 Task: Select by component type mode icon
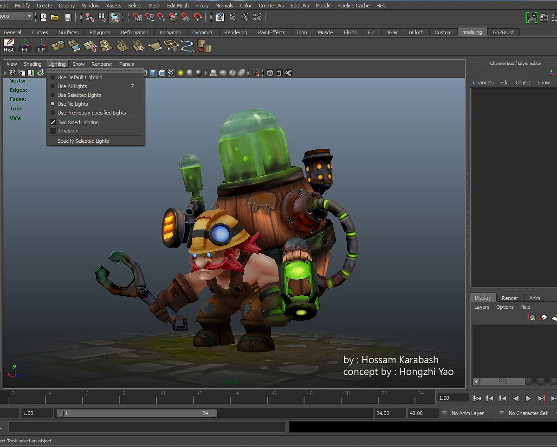point(114,17)
